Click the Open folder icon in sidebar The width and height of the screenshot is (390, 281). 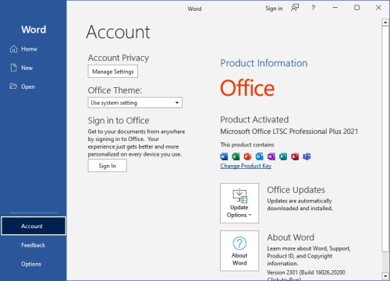(x=13, y=86)
